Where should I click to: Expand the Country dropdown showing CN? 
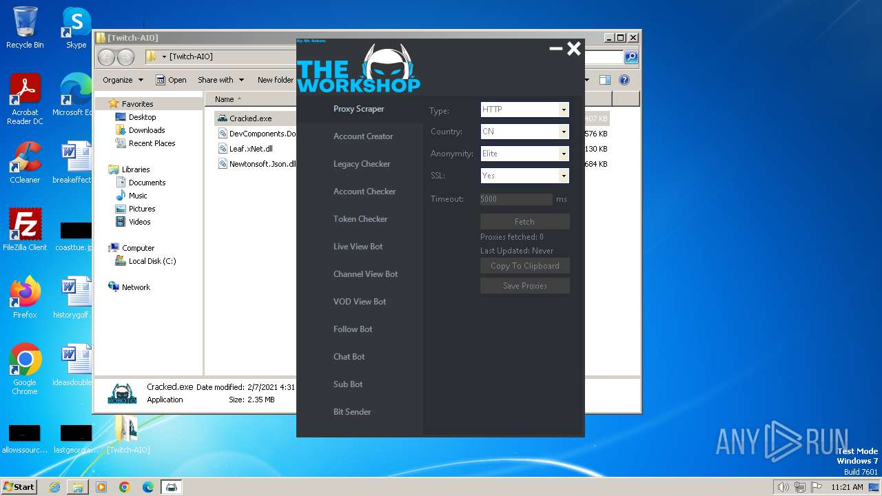coord(564,132)
